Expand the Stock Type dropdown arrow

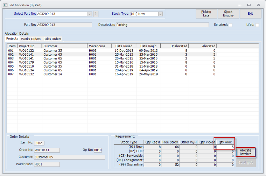click(x=160, y=14)
